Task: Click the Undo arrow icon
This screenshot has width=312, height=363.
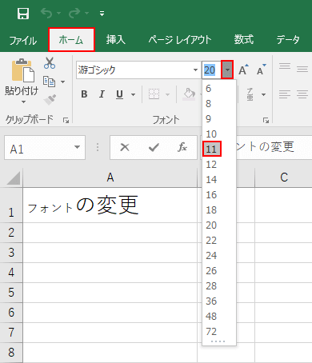Action: [x=46, y=13]
